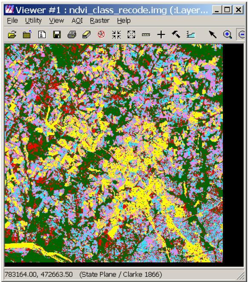Activate the inquire cursor crosshair tool
This screenshot has width=248, height=282.
161,35
